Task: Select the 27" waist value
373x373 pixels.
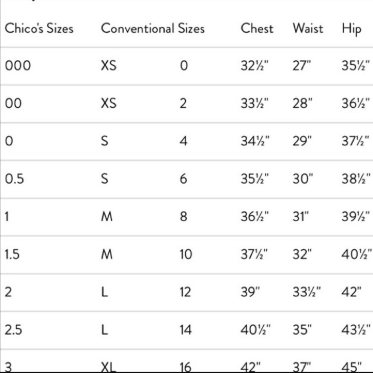Action: pos(302,66)
